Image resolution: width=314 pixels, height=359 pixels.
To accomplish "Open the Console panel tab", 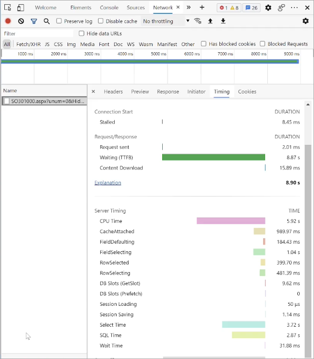I will pyautogui.click(x=109, y=8).
